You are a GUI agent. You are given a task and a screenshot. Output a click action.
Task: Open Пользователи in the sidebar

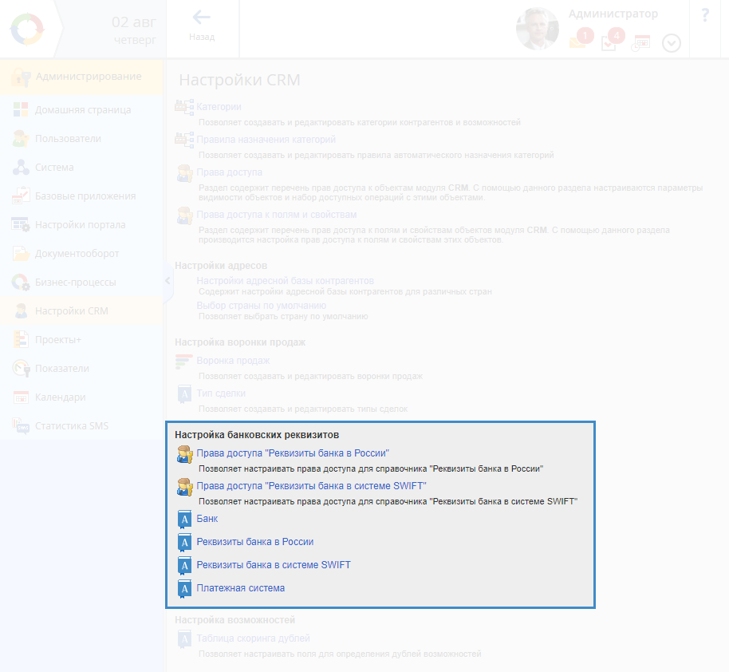[68, 139]
